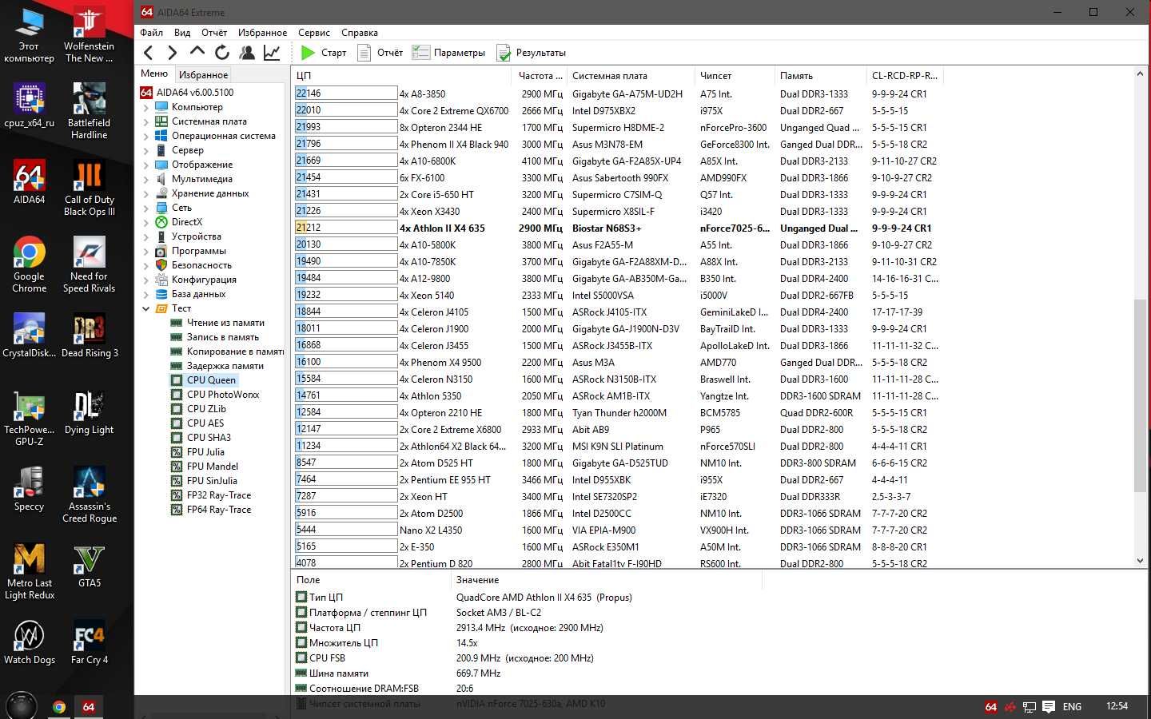Image resolution: width=1151 pixels, height=719 pixels.
Task: Open Google Chrome desktop shortcut
Action: click(29, 264)
